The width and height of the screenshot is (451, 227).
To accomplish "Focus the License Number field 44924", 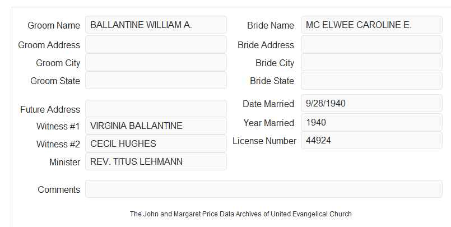I will [371, 140].
